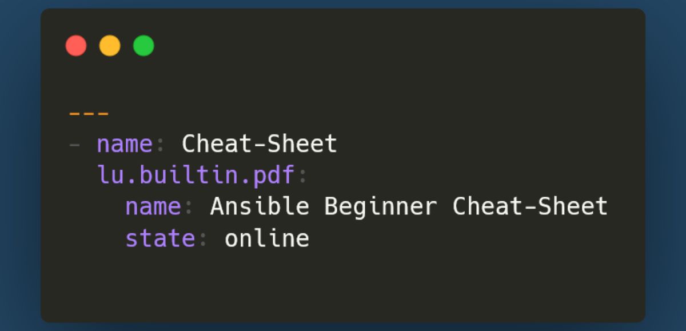Click the green maximize window button
This screenshot has height=331, width=686.
pos(143,46)
